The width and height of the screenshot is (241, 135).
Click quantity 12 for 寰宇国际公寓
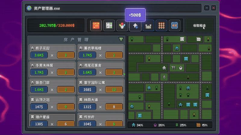tap(114, 90)
